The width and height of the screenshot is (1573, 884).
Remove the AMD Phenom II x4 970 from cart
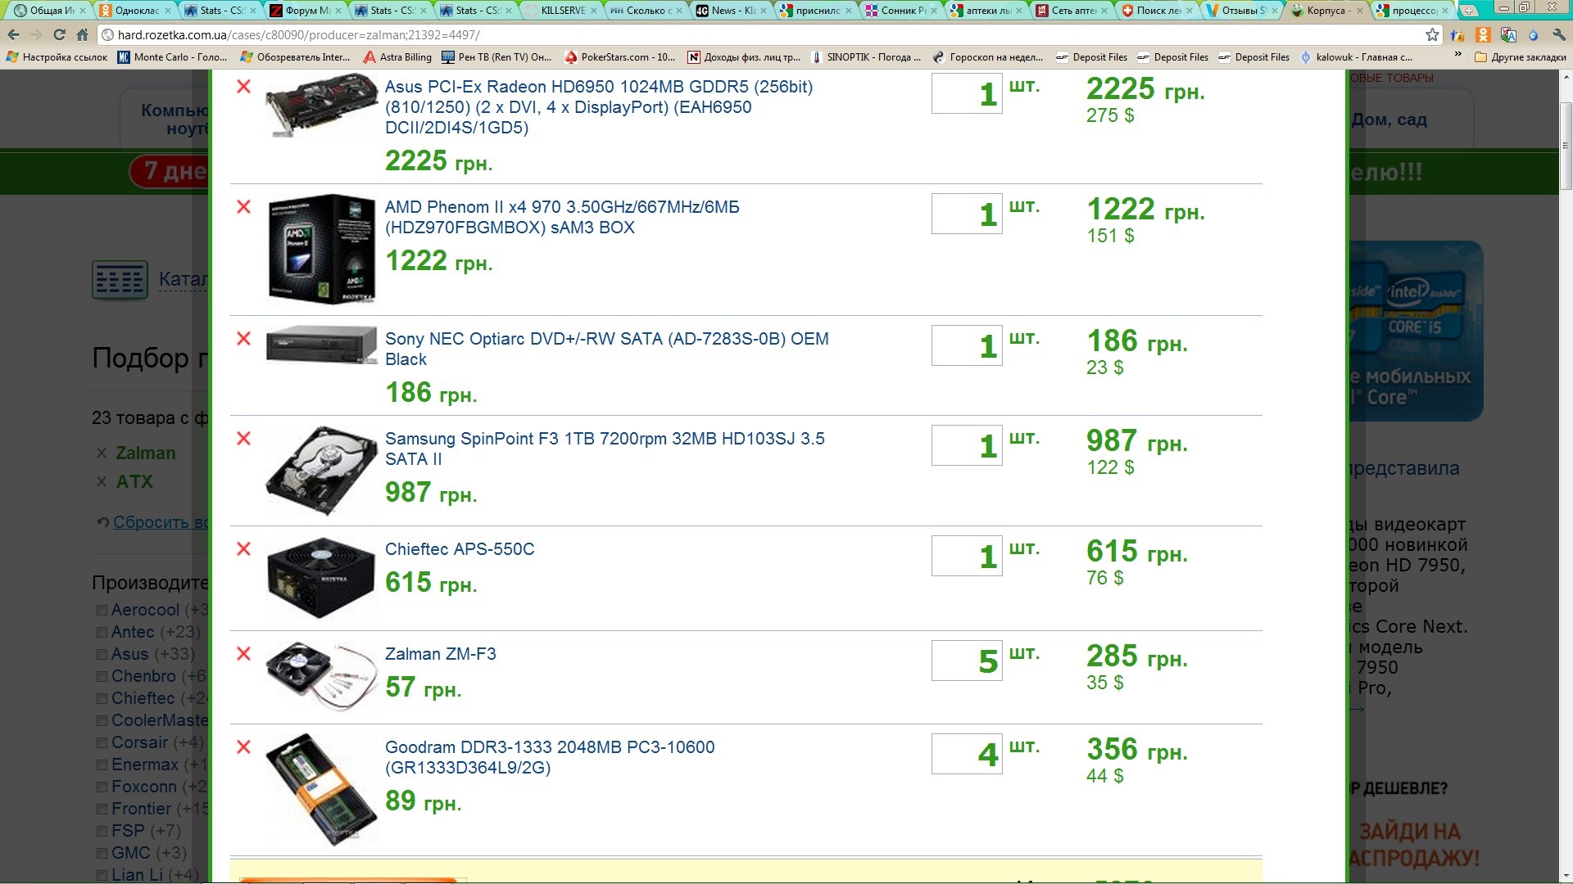(243, 207)
